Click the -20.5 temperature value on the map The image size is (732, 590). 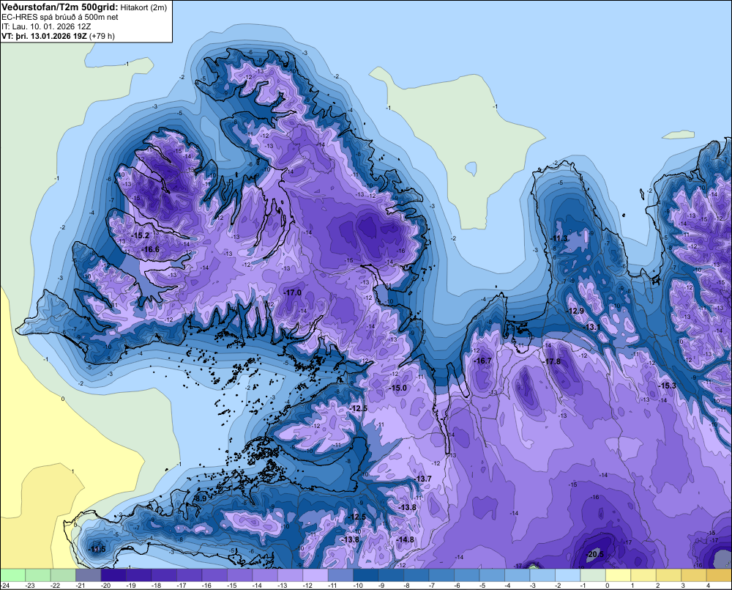(594, 555)
